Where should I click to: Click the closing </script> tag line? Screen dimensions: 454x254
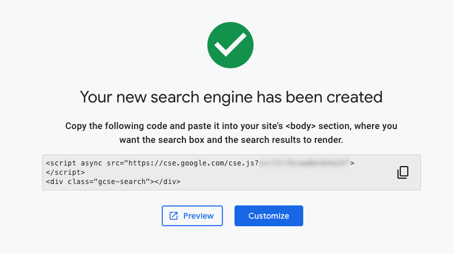point(65,172)
